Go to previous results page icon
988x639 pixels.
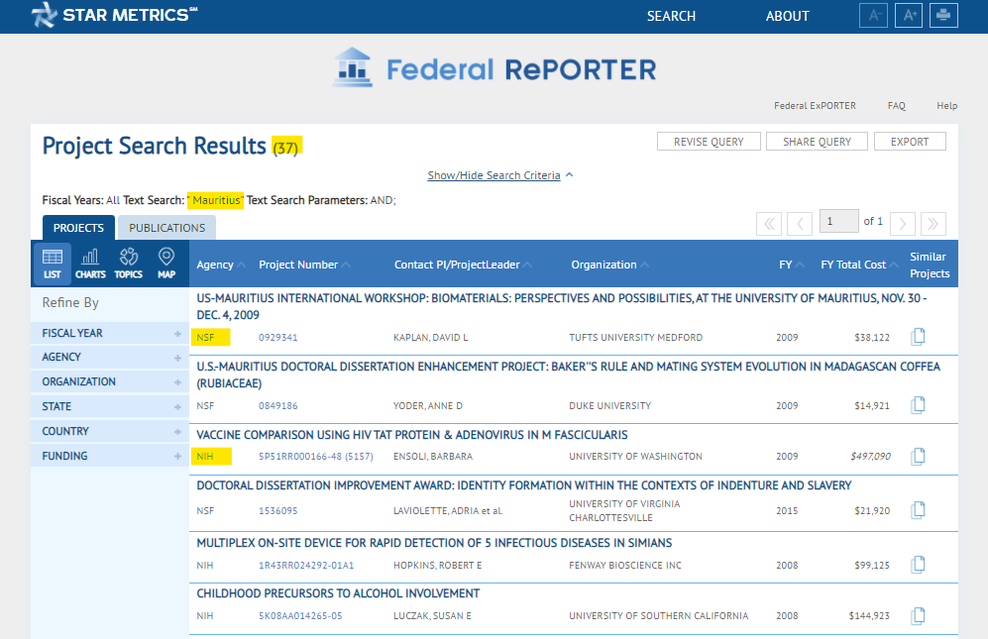[800, 224]
